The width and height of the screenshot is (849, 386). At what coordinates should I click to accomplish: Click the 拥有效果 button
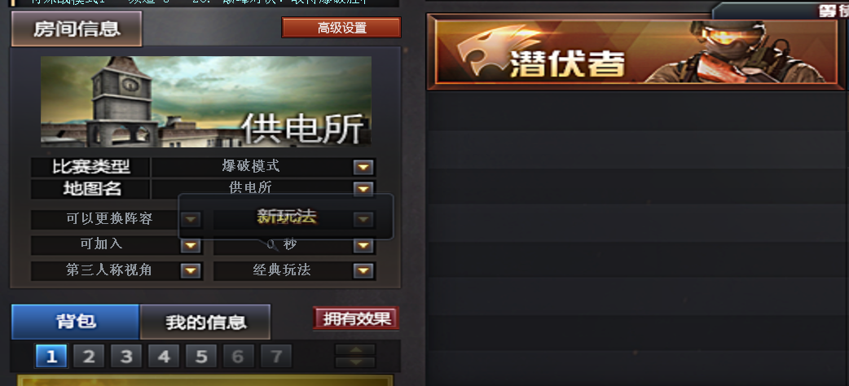click(x=356, y=318)
